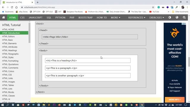The width and height of the screenshot is (190, 107).
Task: Click the sidebar menu scrollbar thumb
Action: pos(29,33)
